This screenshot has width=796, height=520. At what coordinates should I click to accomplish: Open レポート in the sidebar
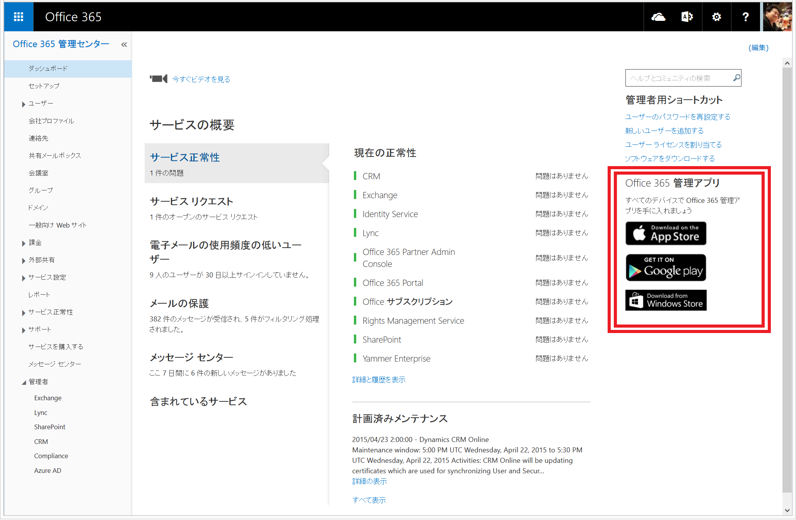pyautogui.click(x=39, y=295)
